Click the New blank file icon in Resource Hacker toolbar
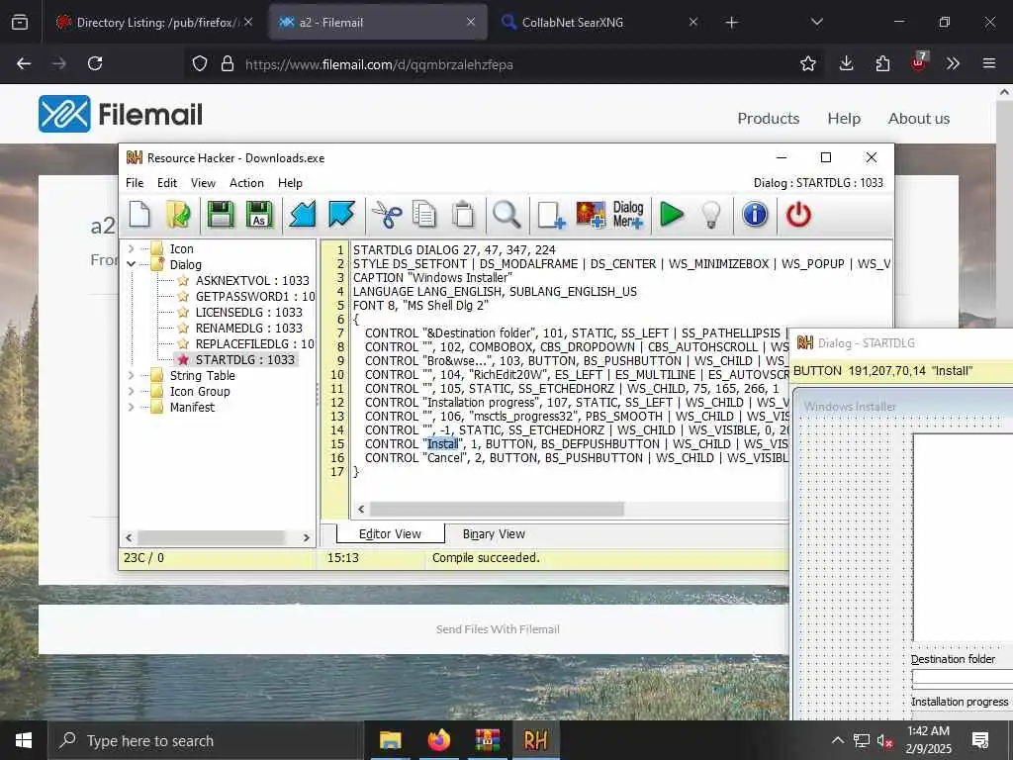This screenshot has width=1013, height=760. pyautogui.click(x=139, y=215)
